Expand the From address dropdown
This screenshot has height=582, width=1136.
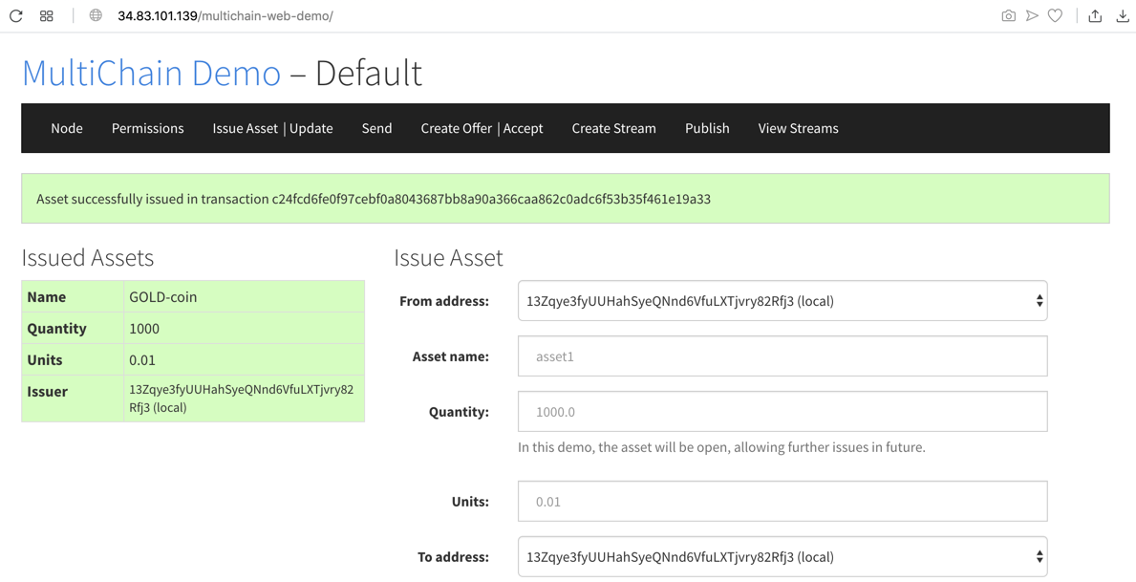pyautogui.click(x=782, y=301)
